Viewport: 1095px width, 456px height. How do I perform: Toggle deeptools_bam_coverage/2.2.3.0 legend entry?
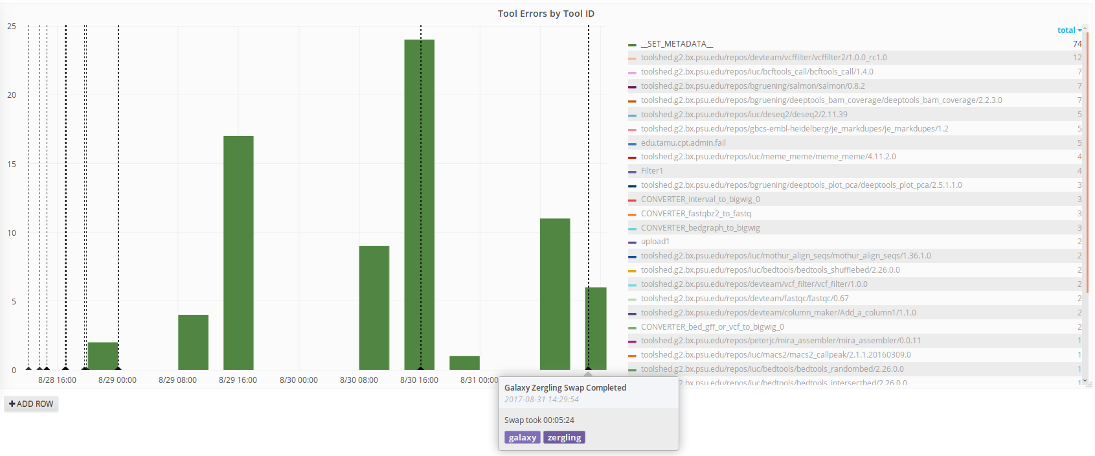pos(822,100)
